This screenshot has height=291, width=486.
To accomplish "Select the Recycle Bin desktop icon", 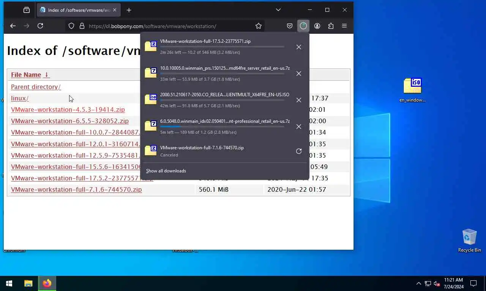I will 470,241.
